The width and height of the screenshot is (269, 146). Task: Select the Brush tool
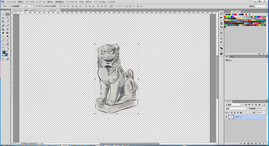(x=7, y=25)
